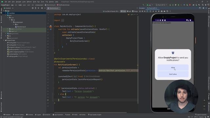Click the emulator overview square icon
The image size is (210, 118).
coord(159,11)
